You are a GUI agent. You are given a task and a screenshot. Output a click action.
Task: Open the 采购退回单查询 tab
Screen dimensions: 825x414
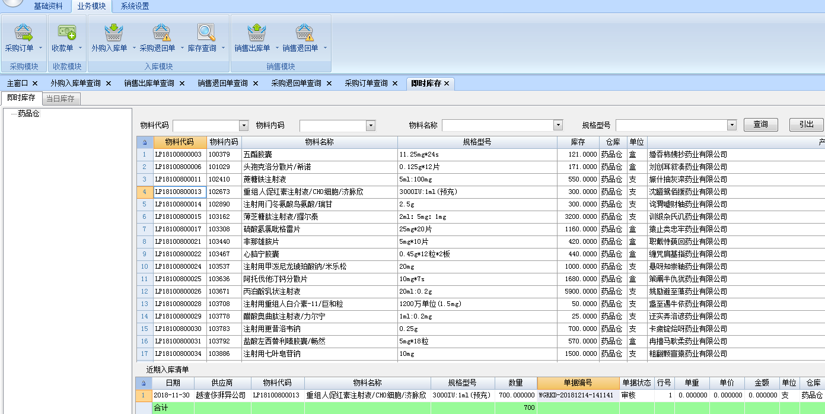pos(297,84)
